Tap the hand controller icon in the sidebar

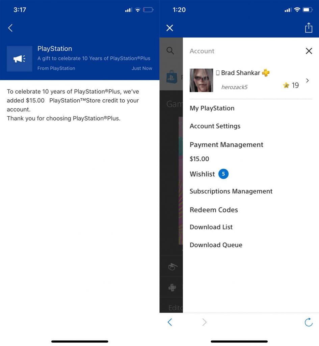pos(172,267)
